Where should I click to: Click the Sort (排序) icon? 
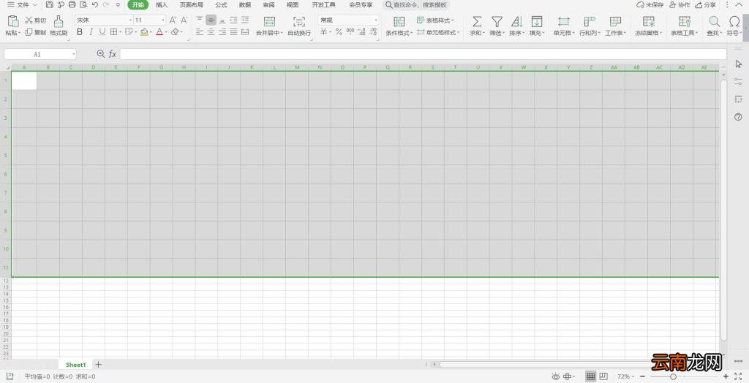[516, 21]
